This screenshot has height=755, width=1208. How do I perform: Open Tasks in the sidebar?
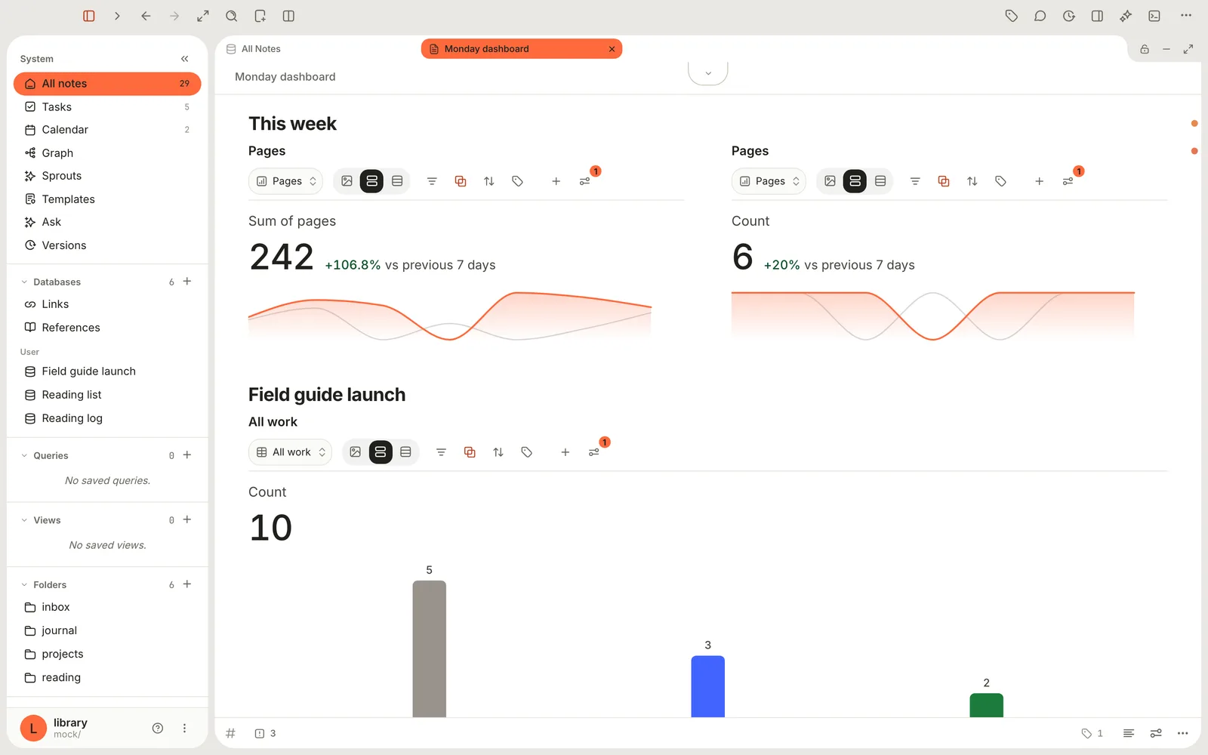point(107,107)
